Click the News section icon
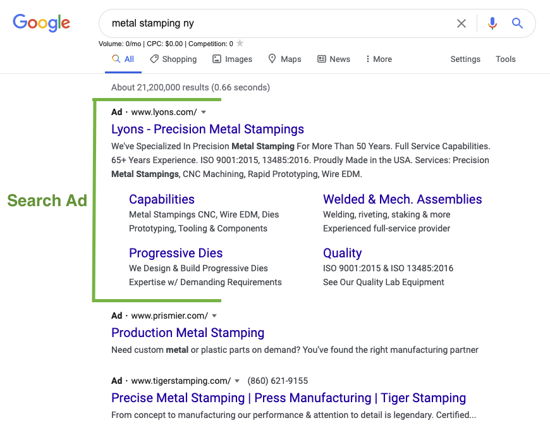Screen dimensions: 550x442 click(x=322, y=59)
